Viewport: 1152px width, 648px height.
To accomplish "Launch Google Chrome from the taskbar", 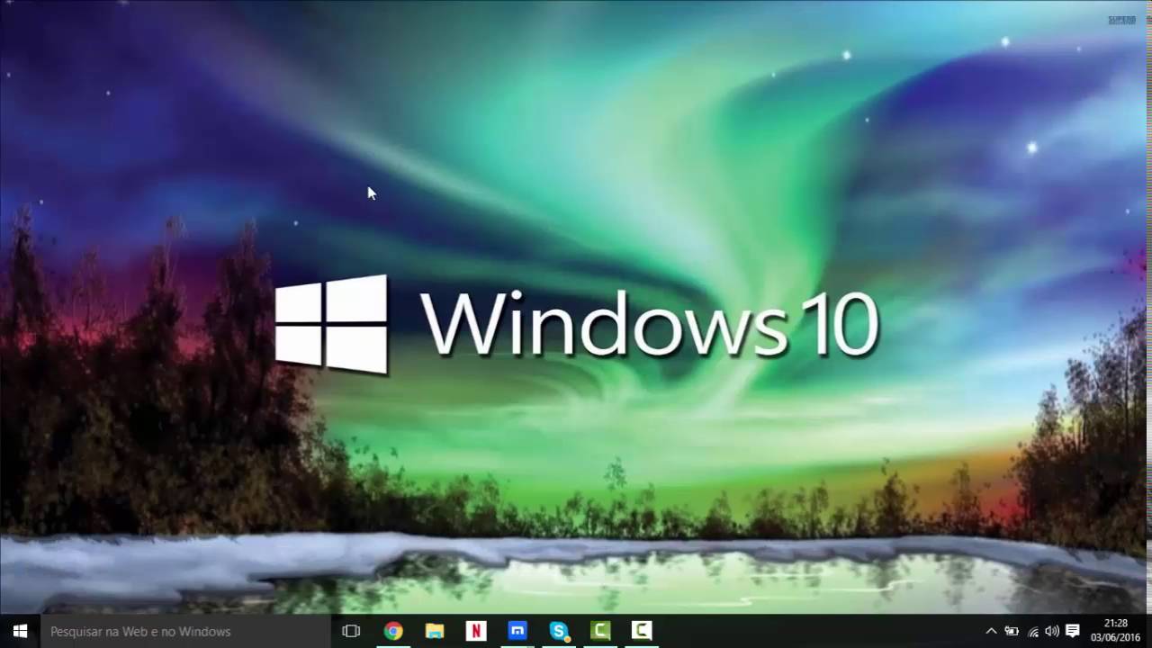I will (x=393, y=631).
